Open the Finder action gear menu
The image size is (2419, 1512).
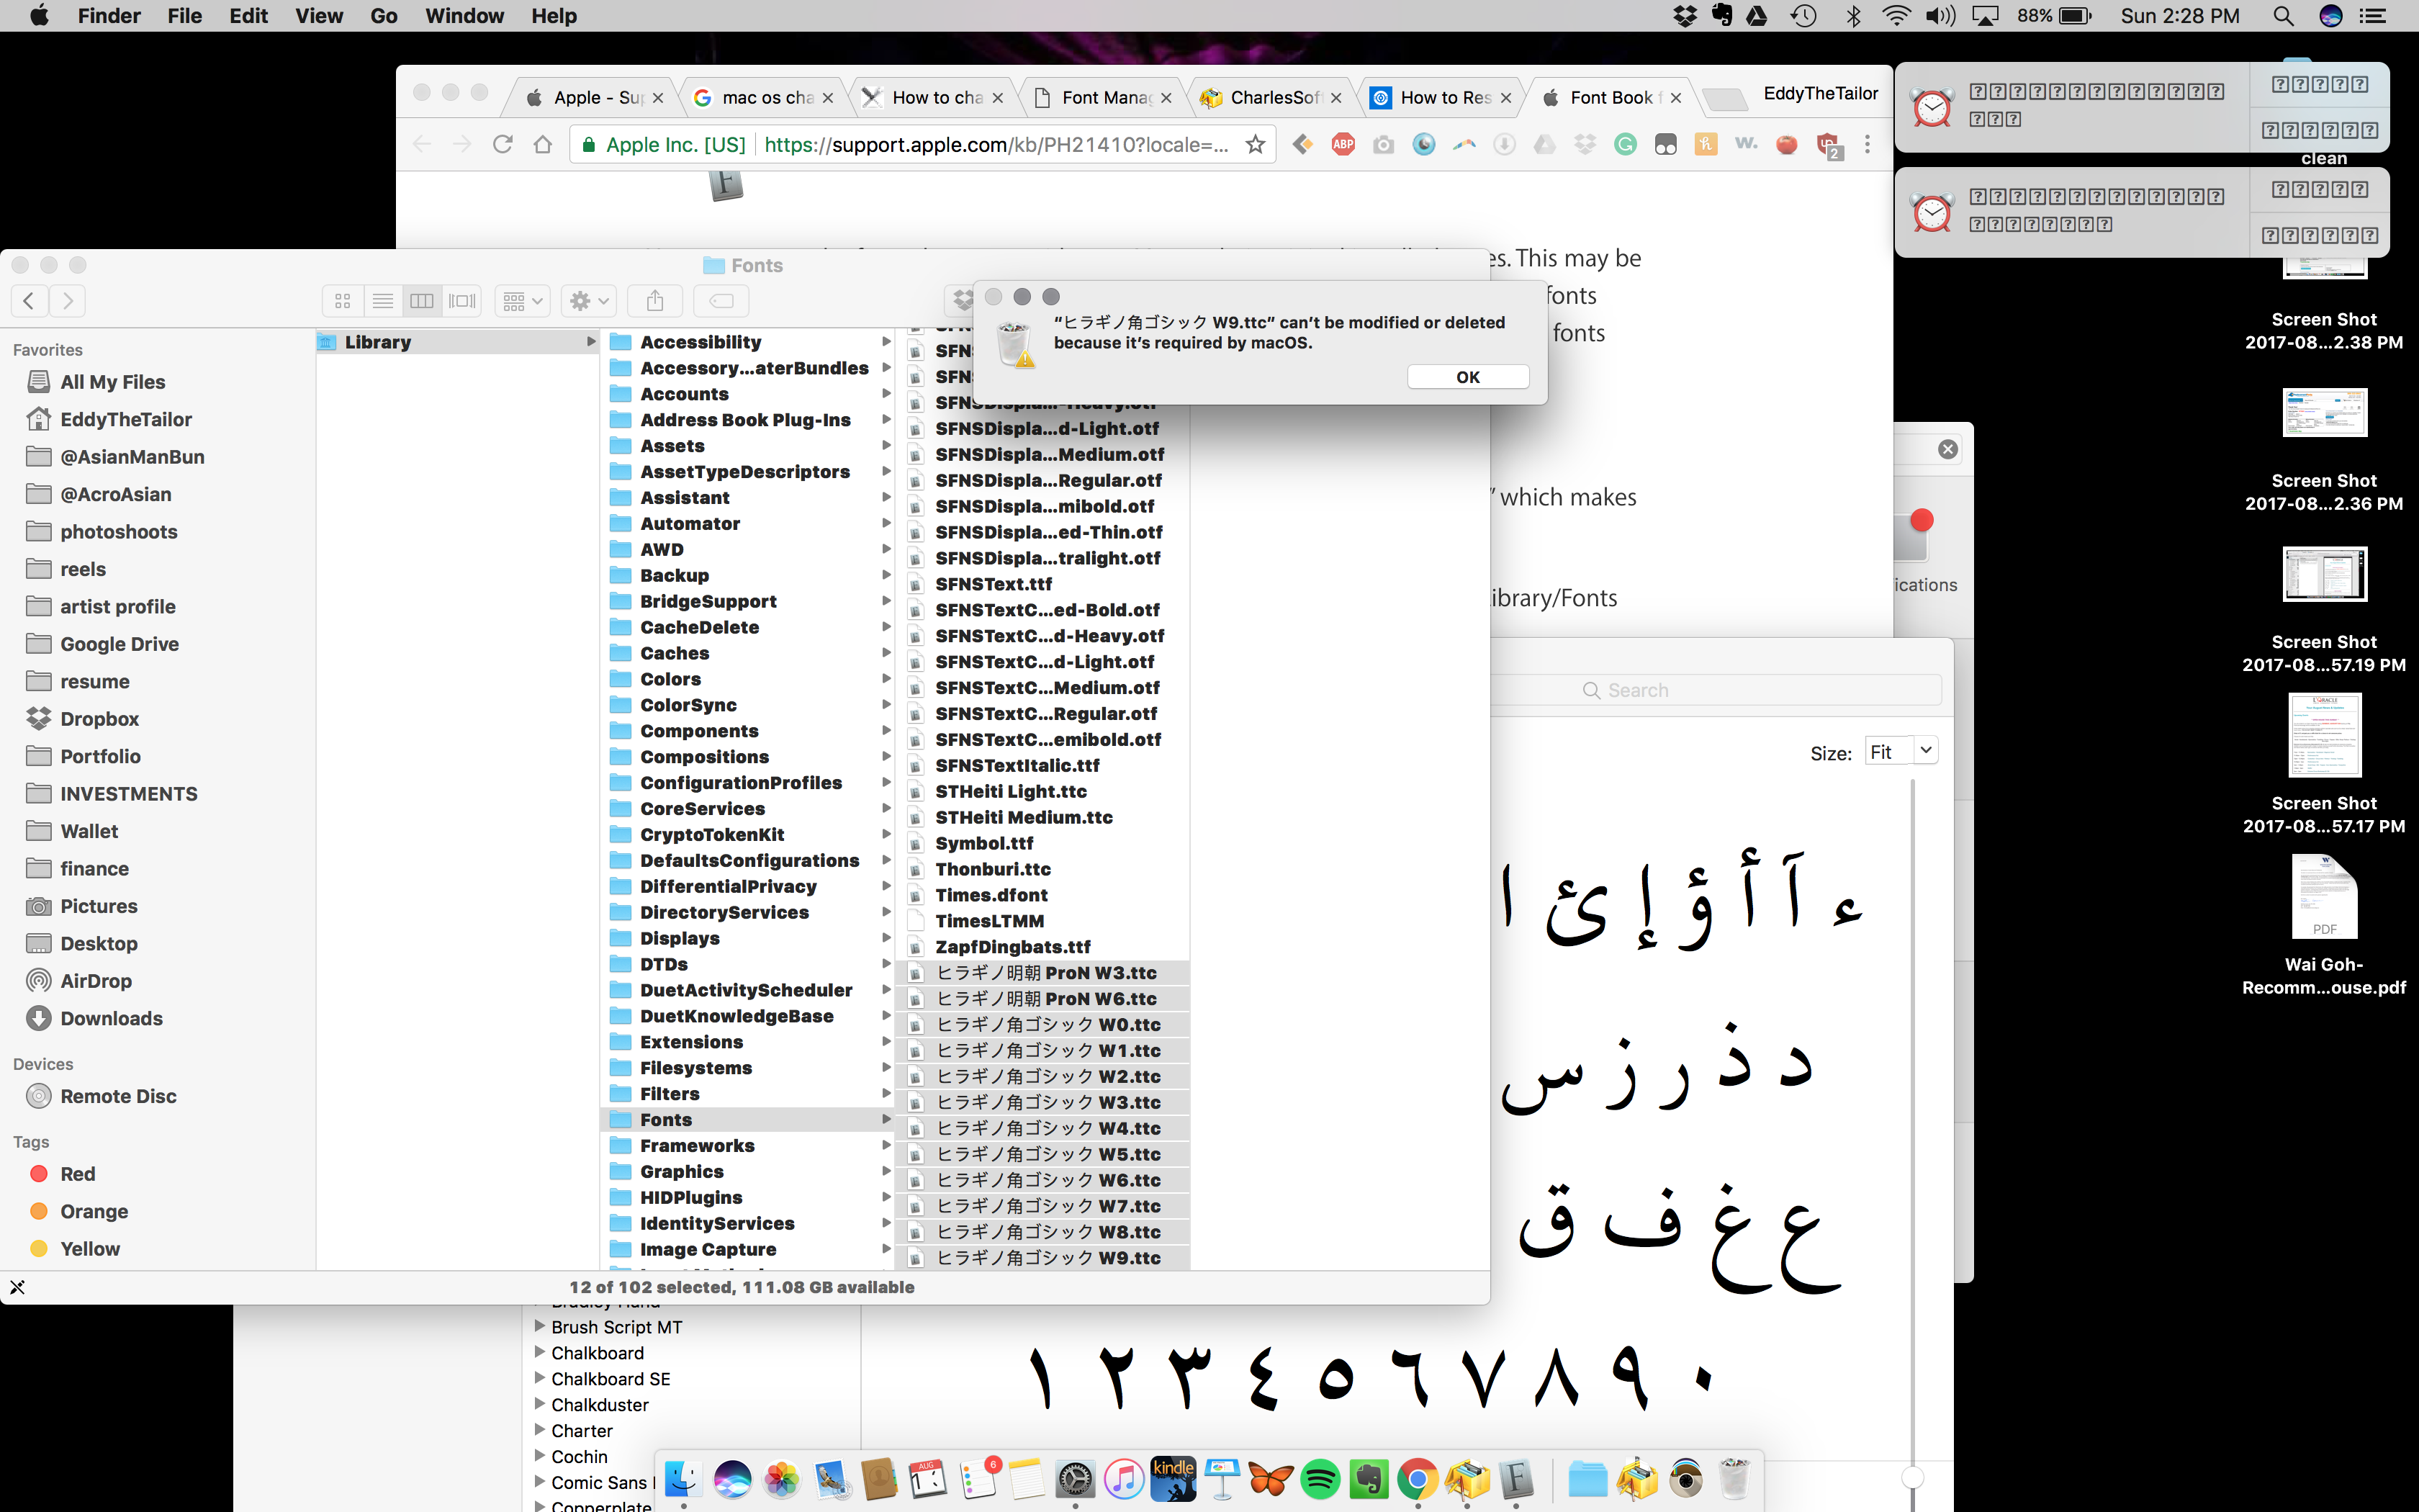coord(589,301)
